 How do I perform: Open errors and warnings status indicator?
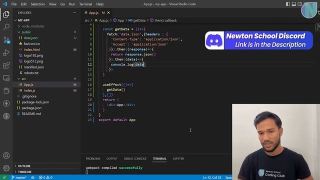coord(45,177)
